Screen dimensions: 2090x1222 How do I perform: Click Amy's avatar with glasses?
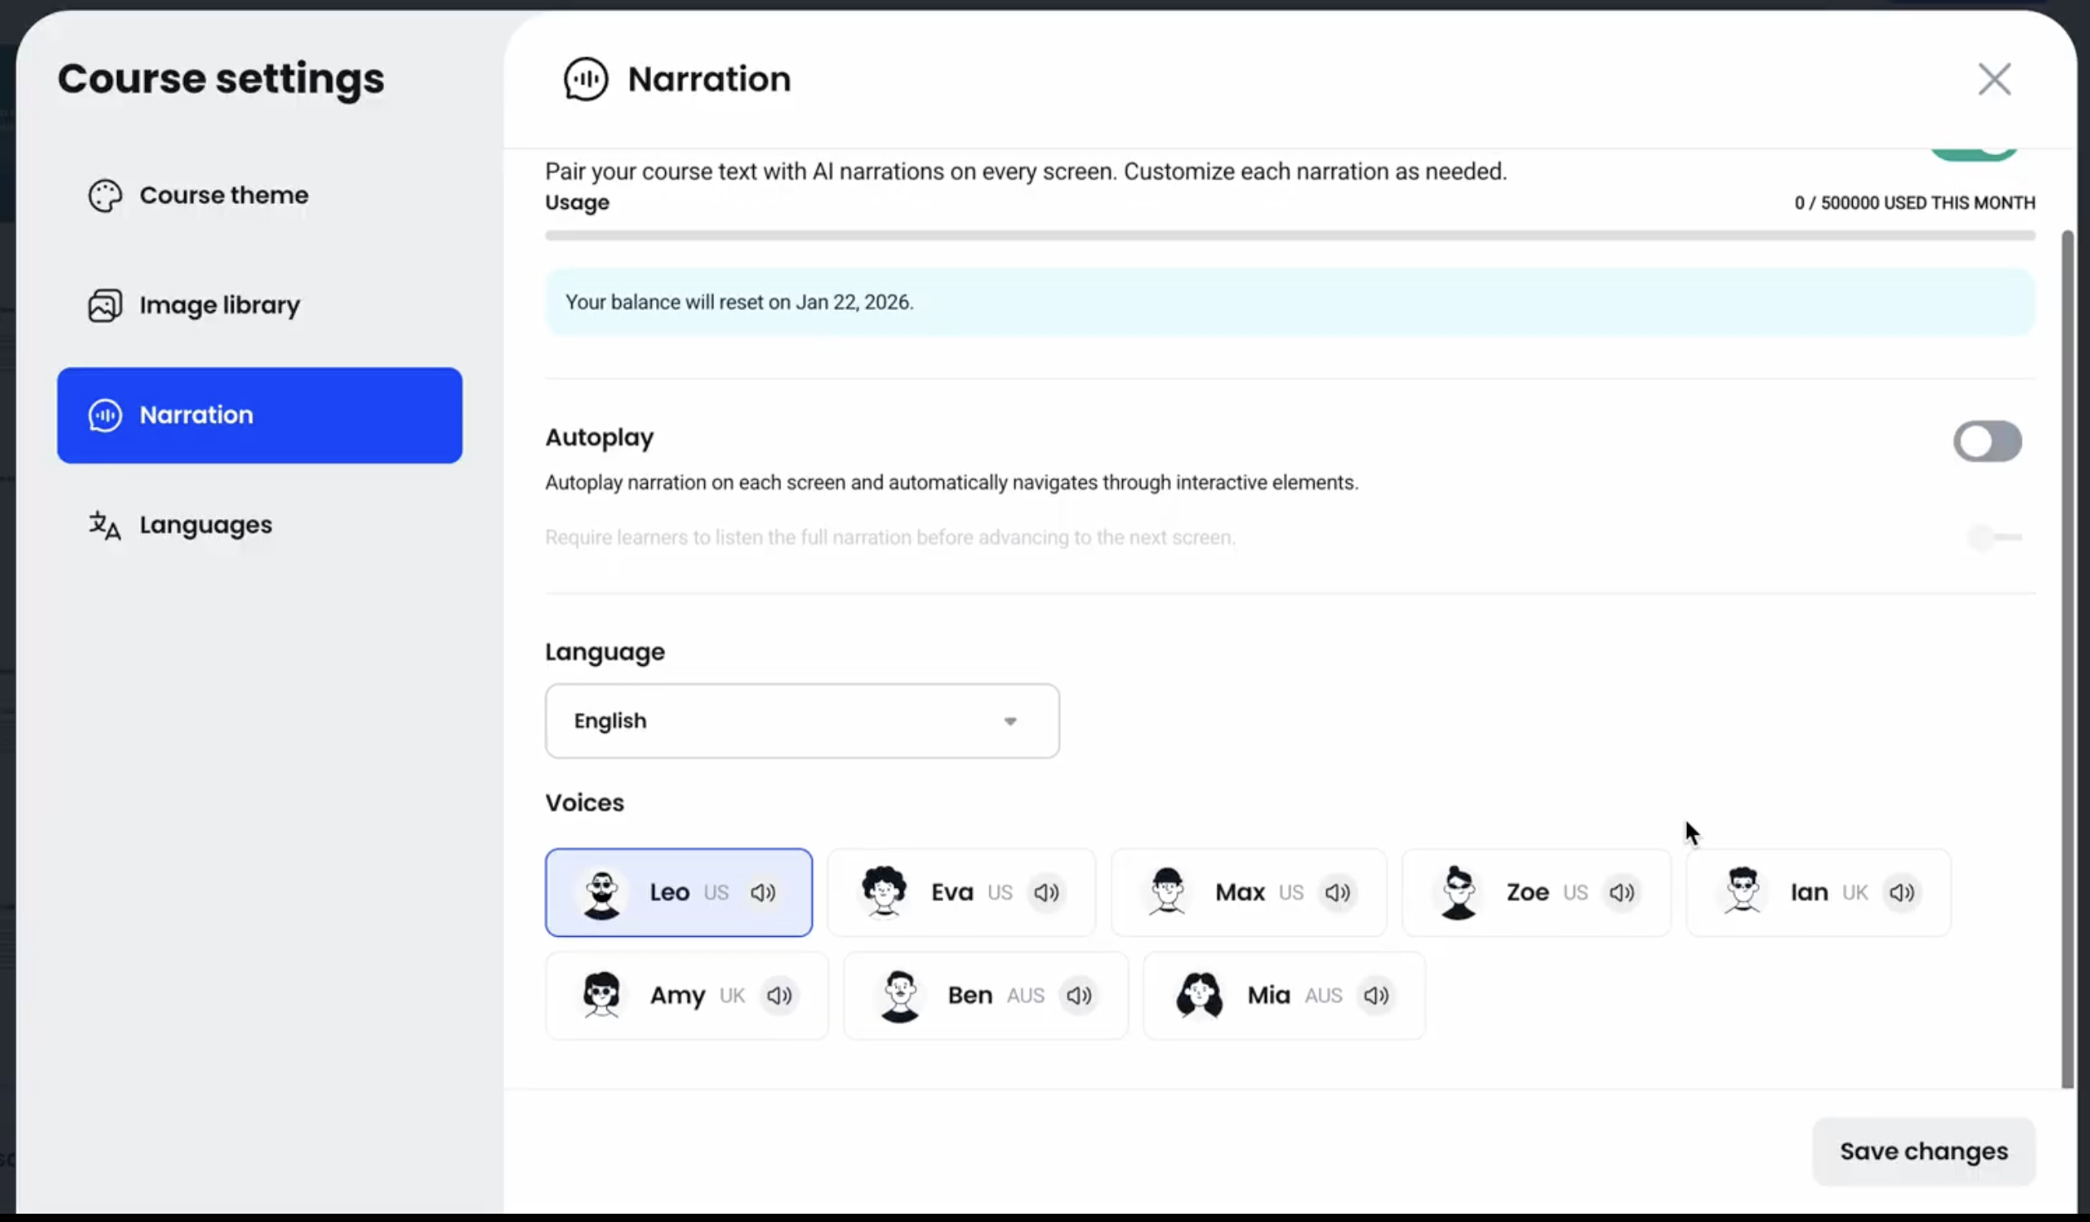click(x=602, y=995)
